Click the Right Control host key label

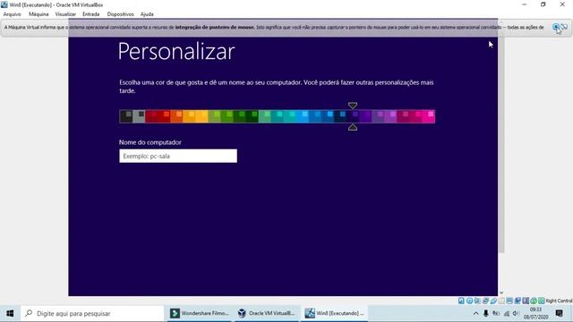(x=559, y=301)
